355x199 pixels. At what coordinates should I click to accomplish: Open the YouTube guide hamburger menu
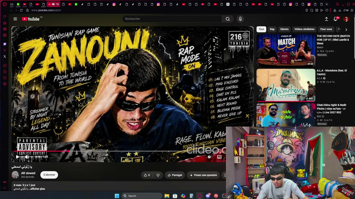click(15, 19)
